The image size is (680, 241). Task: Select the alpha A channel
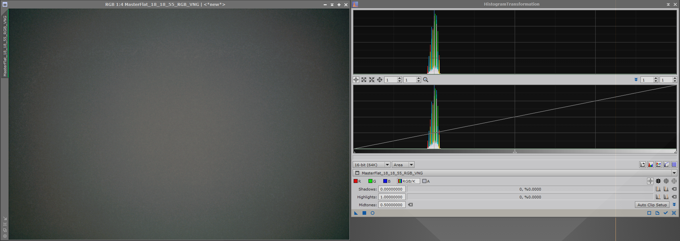click(x=426, y=181)
